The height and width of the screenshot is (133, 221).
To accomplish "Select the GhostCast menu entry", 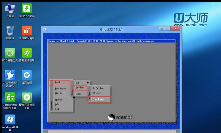I will pyautogui.click(x=60, y=93).
